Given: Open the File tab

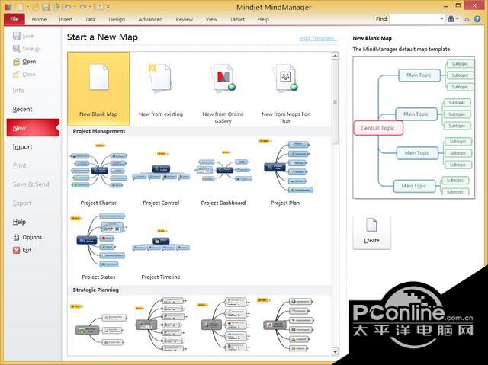Looking at the screenshot, I should point(14,19).
